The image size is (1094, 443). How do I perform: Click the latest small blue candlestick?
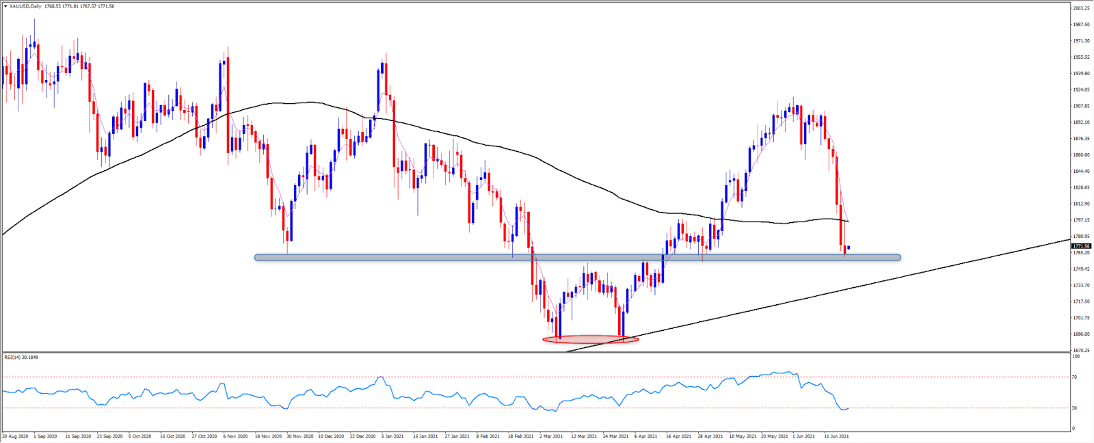click(x=849, y=247)
